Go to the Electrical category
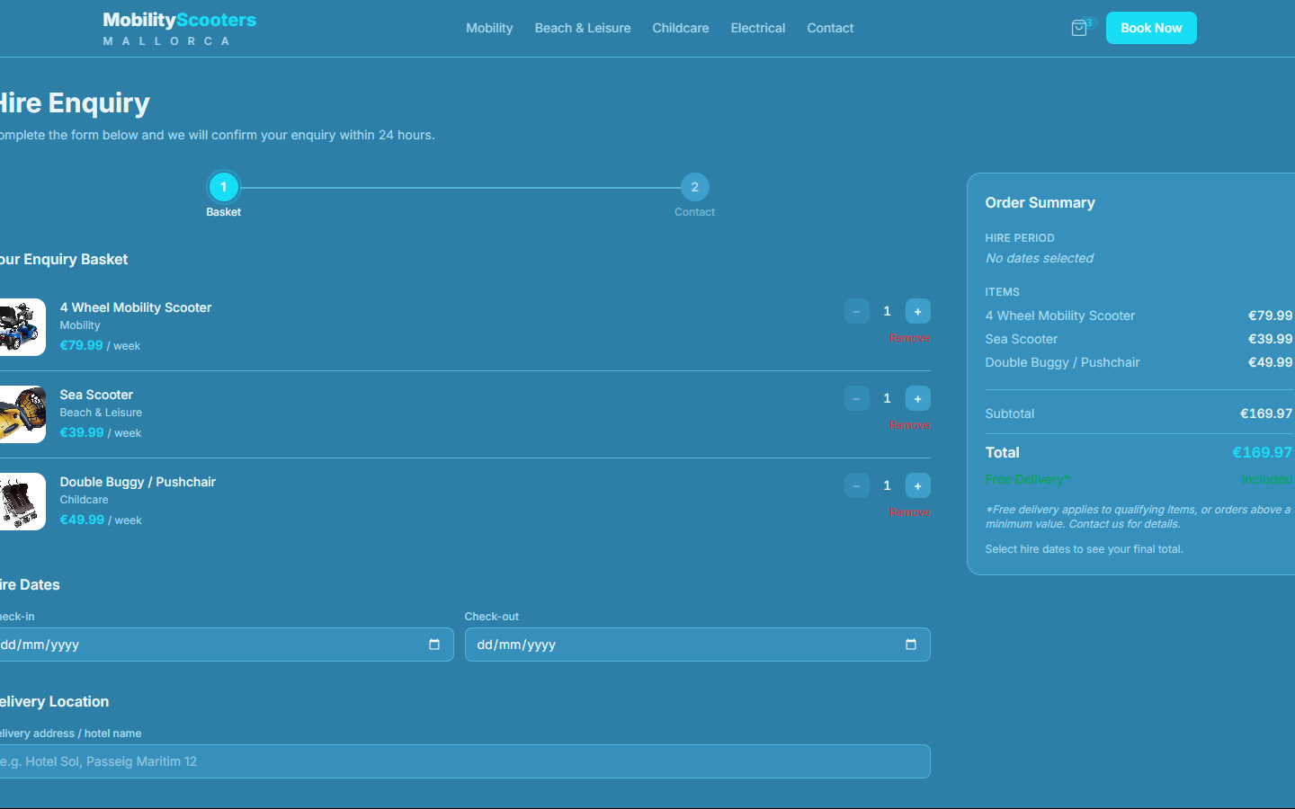The width and height of the screenshot is (1295, 809). tap(758, 28)
